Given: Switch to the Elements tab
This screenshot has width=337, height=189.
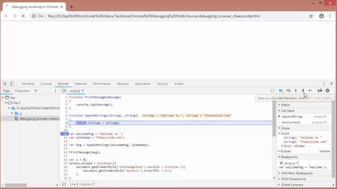Looking at the screenshot, I should [x=28, y=83].
